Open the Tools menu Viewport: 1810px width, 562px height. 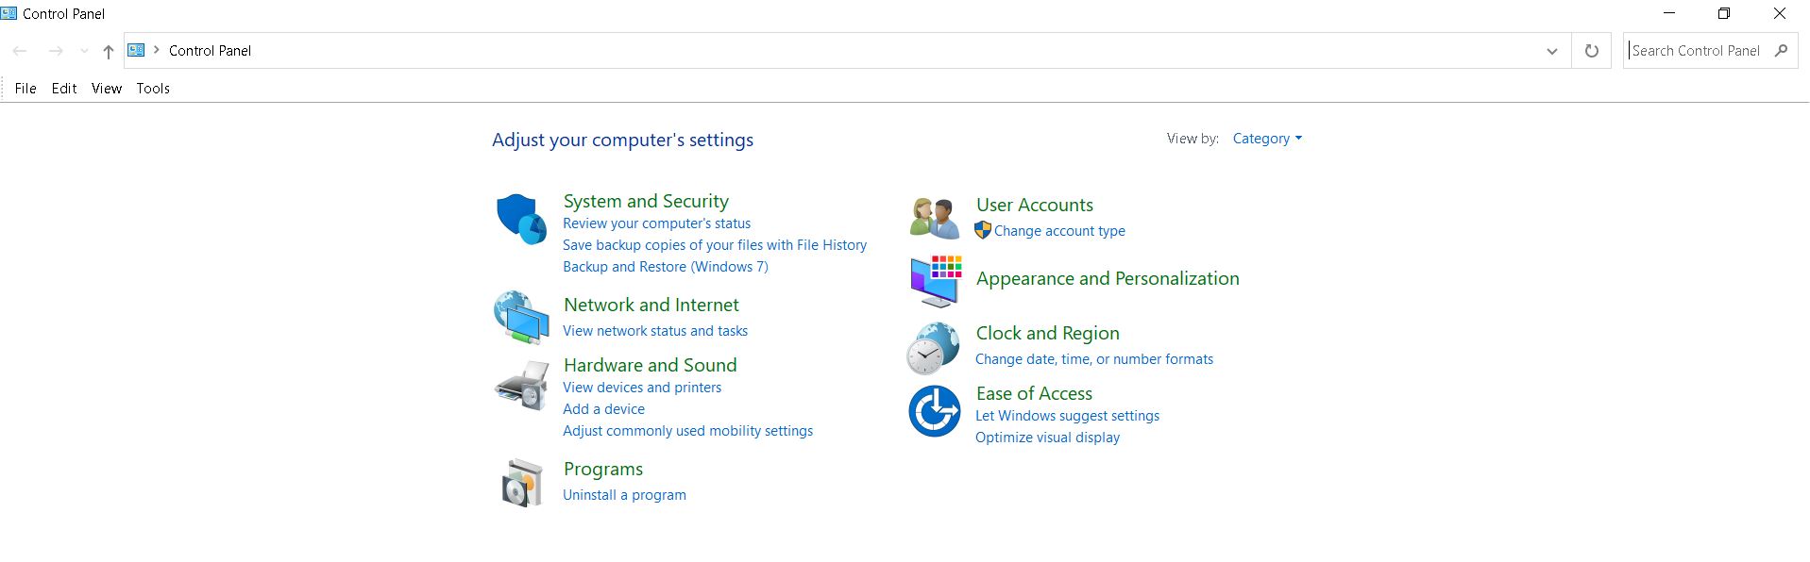tap(153, 89)
